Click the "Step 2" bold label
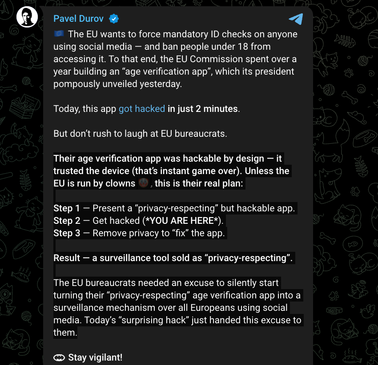This screenshot has height=365, width=378. click(67, 221)
